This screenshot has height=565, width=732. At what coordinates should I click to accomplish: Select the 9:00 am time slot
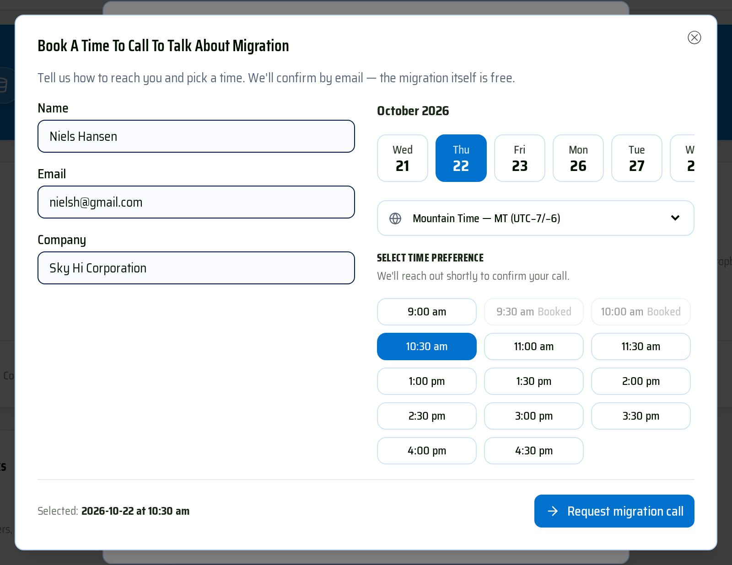[x=427, y=312]
